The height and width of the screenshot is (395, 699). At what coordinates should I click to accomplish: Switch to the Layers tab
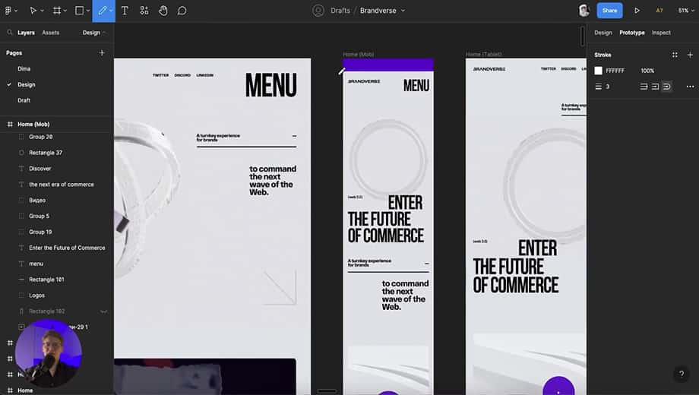pyautogui.click(x=26, y=33)
